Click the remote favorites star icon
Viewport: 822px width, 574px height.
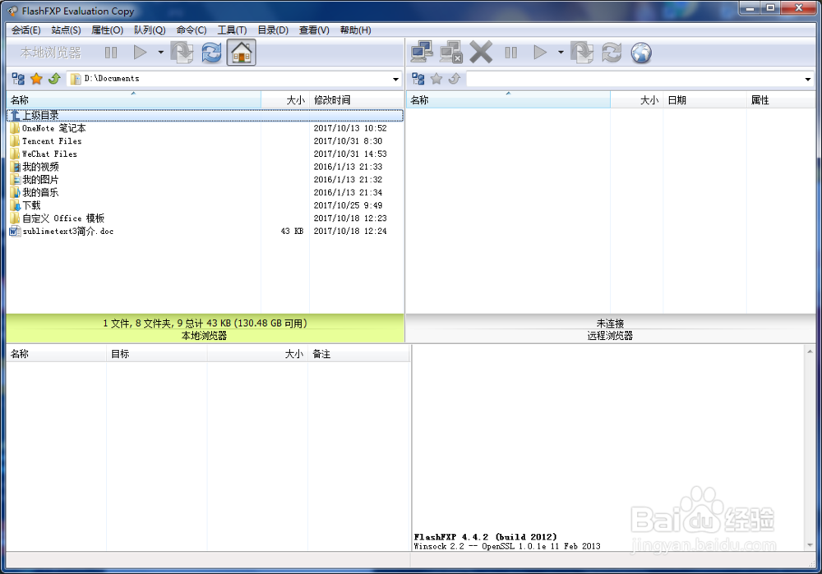click(436, 79)
